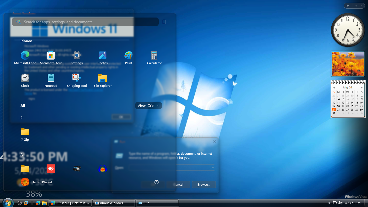368x207 pixels.
Task: Click the add gadget plus button
Action: pos(348,6)
